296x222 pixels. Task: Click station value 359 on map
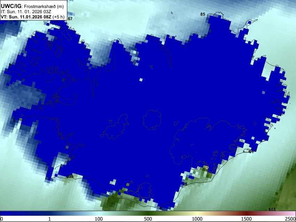70,176
